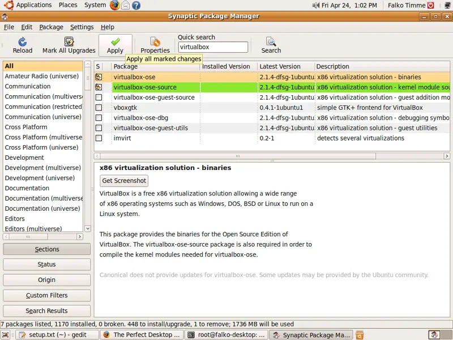Click the Get Screenshot button
The image size is (453, 340).
click(124, 181)
